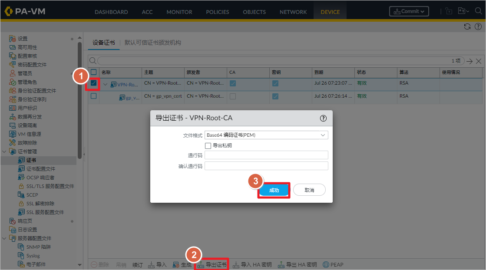Image resolution: width=486 pixels, height=270 pixels.
Task: Toggle 密钥 checkbox in VPN-Root-CA row
Action: coord(275,83)
